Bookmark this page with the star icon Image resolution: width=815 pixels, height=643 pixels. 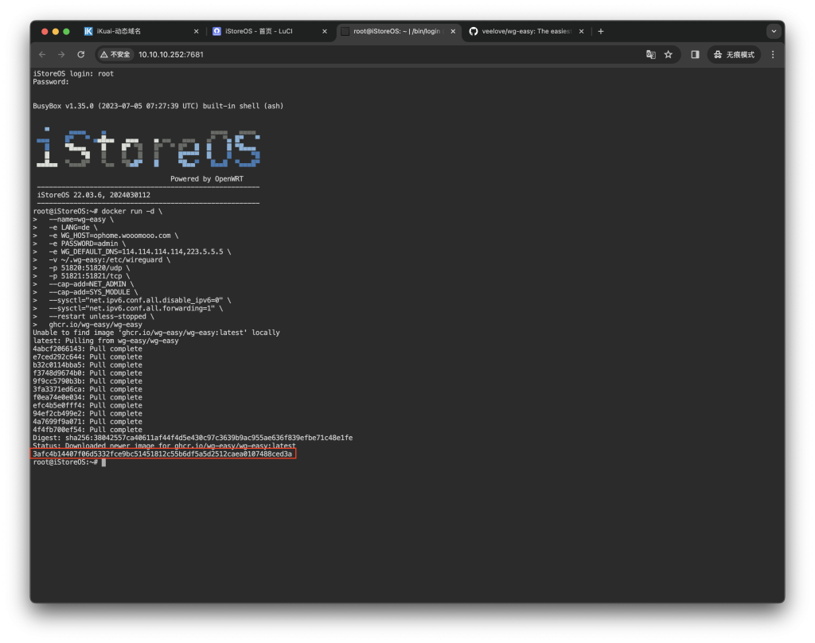pyautogui.click(x=669, y=55)
